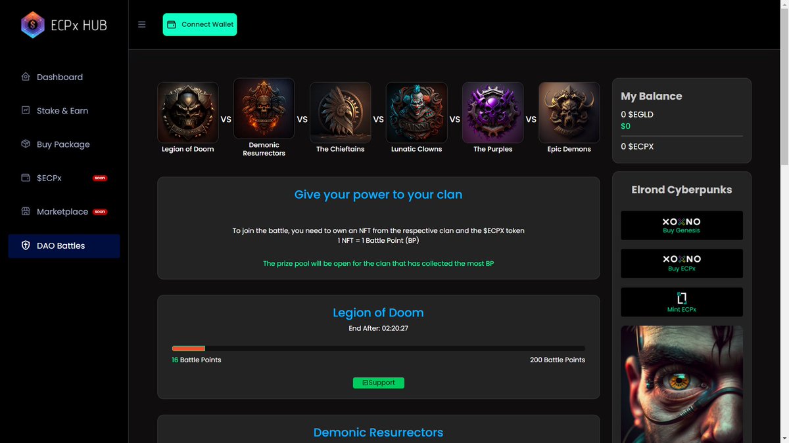Click the wallet icon in Connect Wallet
This screenshot has width=789, height=443.
[x=172, y=24]
